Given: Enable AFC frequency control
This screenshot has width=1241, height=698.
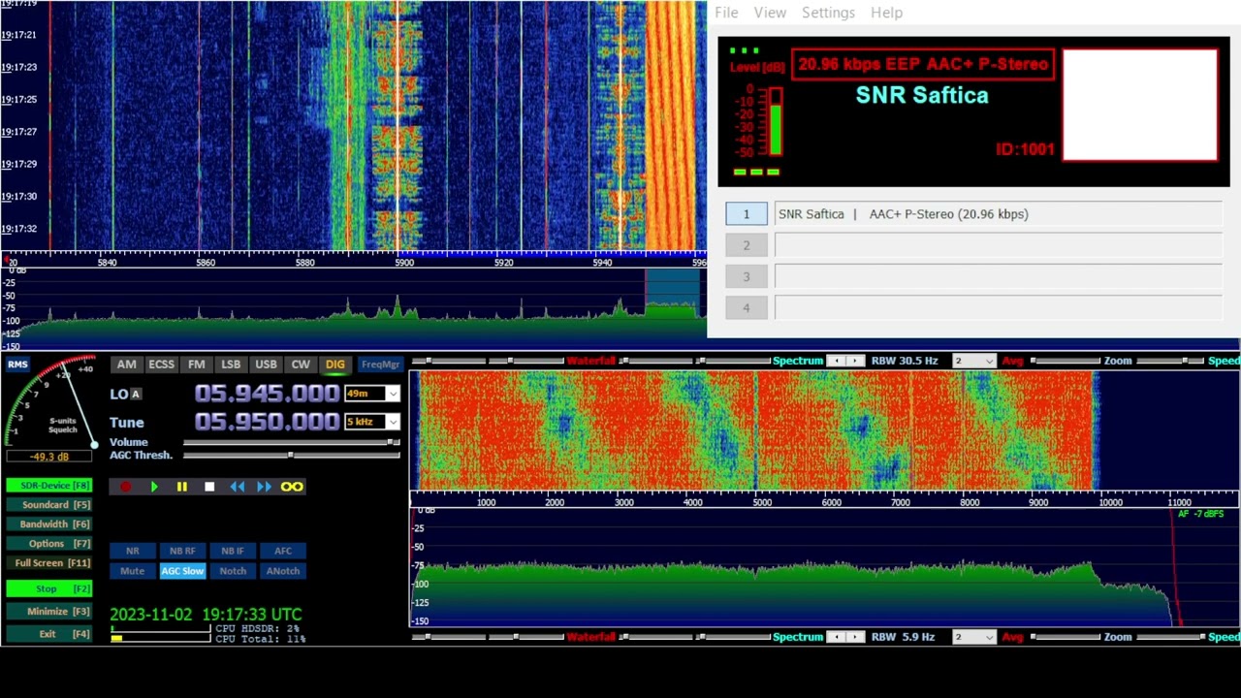Looking at the screenshot, I should [x=283, y=551].
